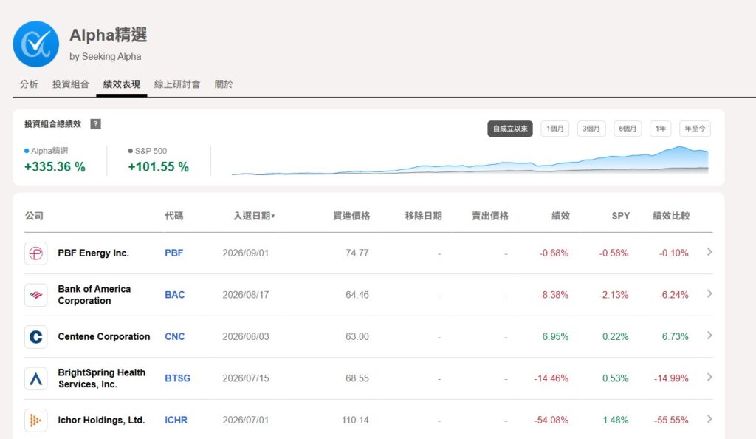Viewport: 756px width, 439px height.
Task: Select the 6個月 time range
Action: click(x=628, y=129)
